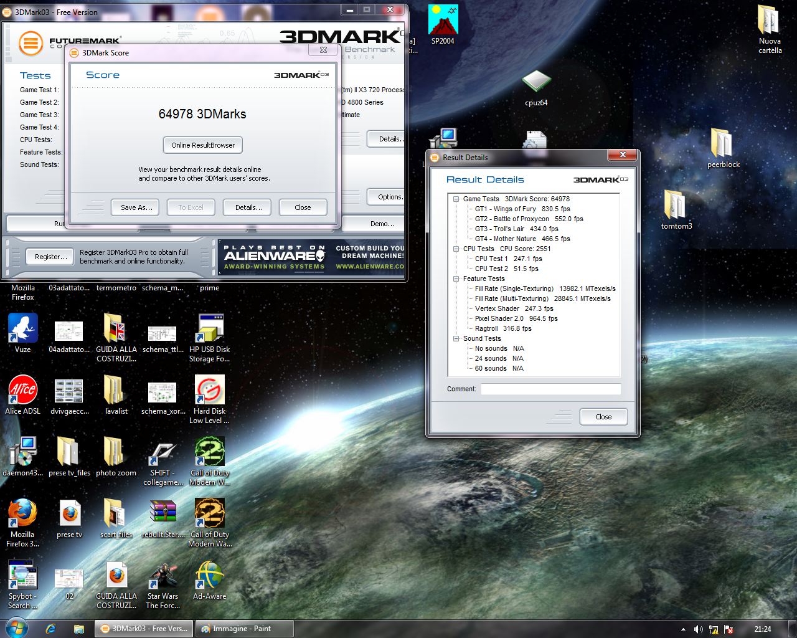Open the Nuova cartella folder
The image size is (797, 638).
pyautogui.click(x=770, y=29)
